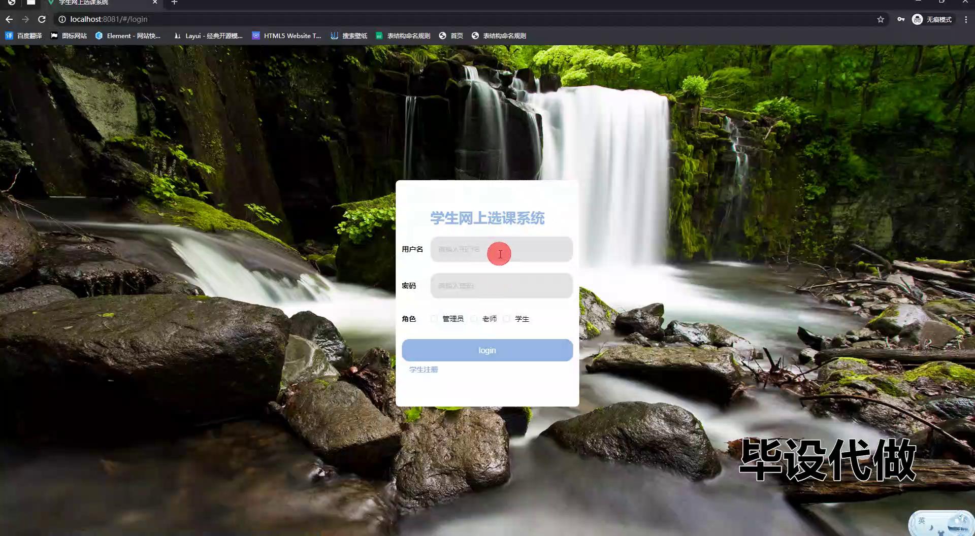Open the 首页 bookmark
975x536 pixels.
(x=451, y=36)
